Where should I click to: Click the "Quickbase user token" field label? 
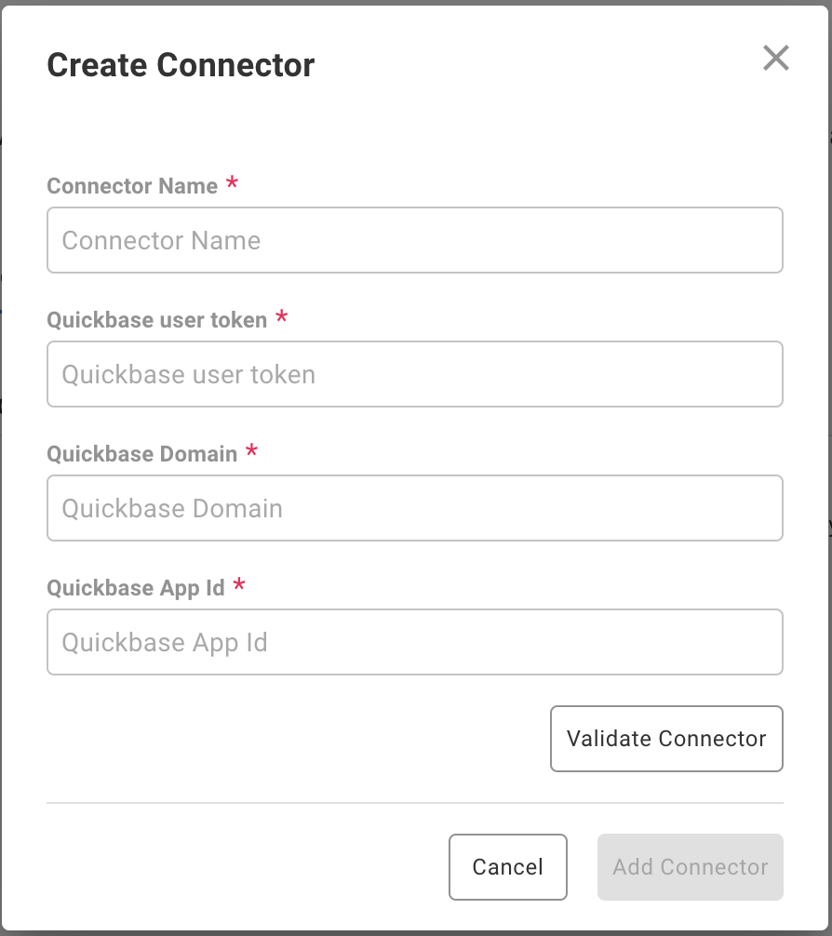click(156, 320)
